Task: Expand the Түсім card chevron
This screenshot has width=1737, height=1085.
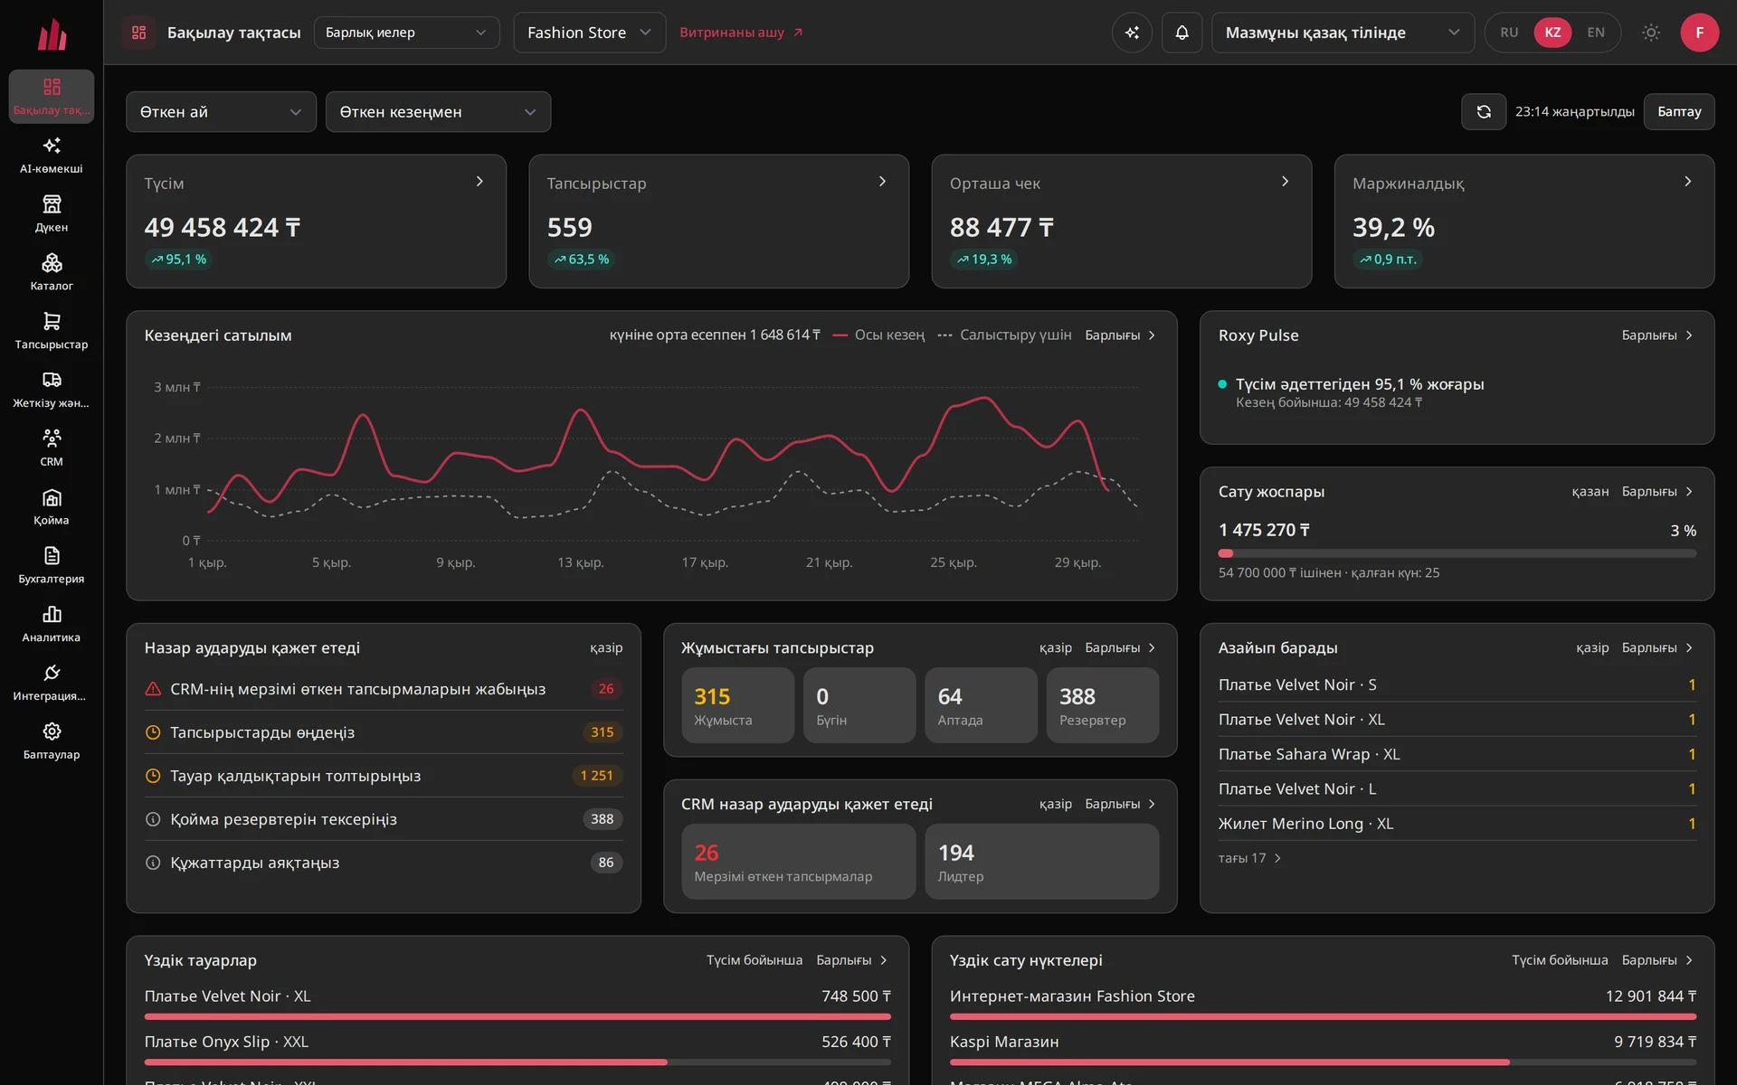Action: [x=479, y=182]
